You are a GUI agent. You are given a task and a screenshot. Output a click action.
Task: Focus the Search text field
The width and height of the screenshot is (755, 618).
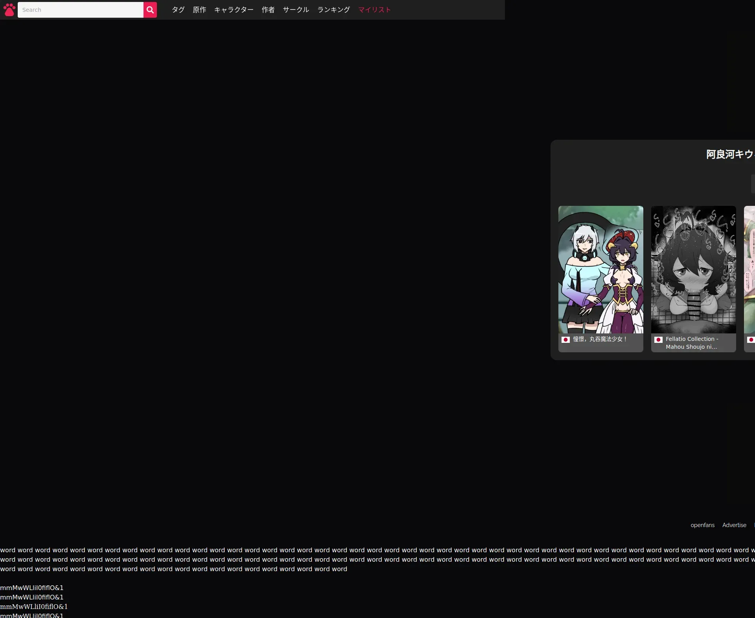click(x=81, y=10)
